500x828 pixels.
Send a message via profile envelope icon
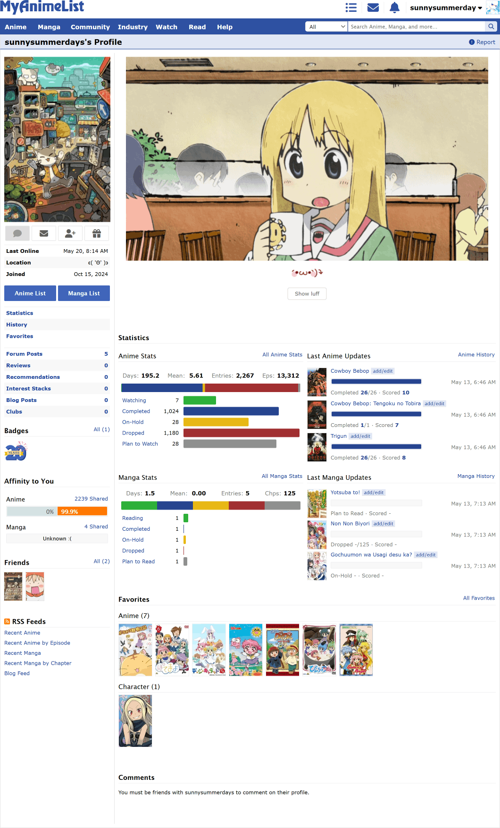click(44, 233)
